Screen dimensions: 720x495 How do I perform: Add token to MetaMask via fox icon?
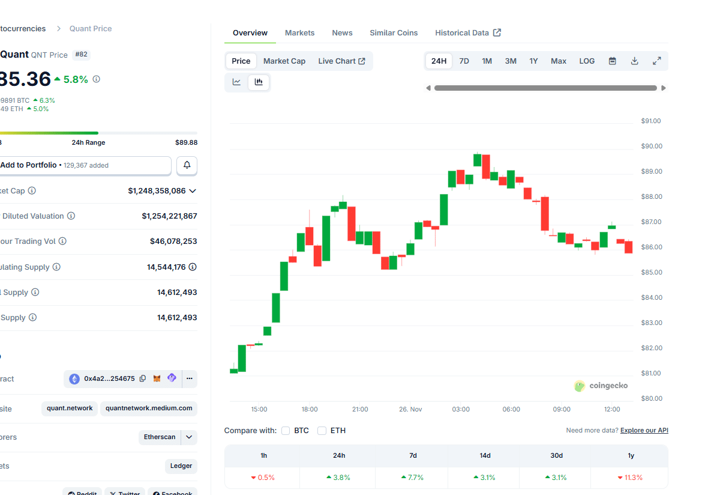coord(157,378)
